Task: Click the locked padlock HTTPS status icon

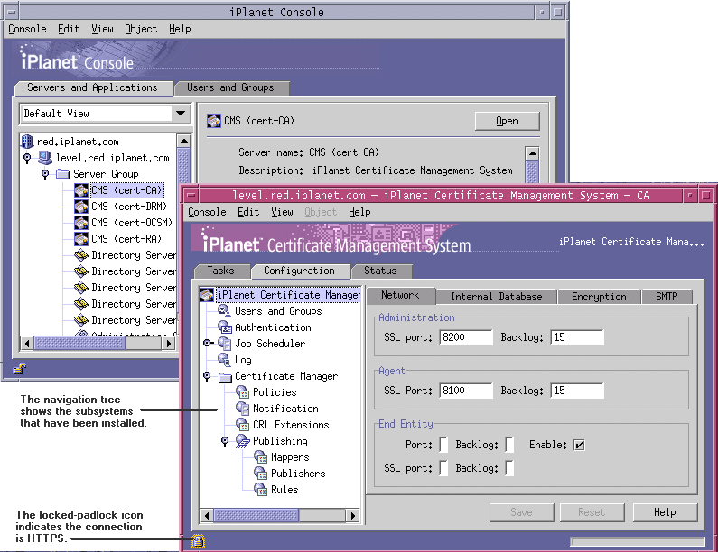Action: [198, 541]
